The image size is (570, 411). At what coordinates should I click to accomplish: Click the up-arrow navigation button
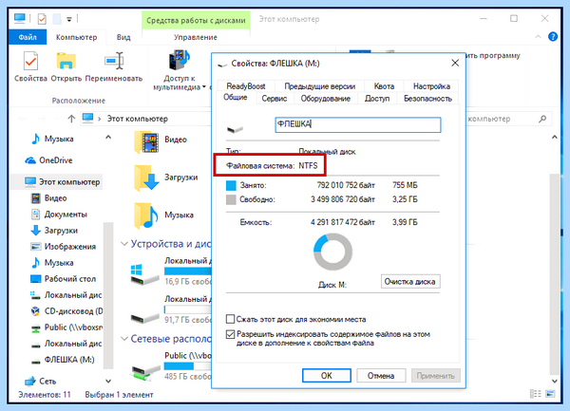71,119
